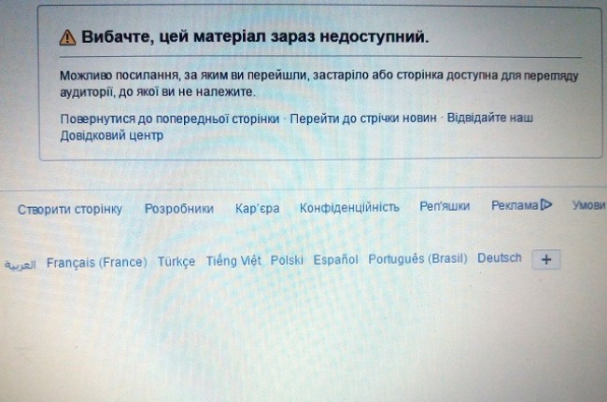
Task: Switch language to Français (France)
Action: 97,263
